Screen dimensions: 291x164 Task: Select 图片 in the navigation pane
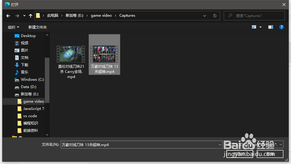coord(24,50)
